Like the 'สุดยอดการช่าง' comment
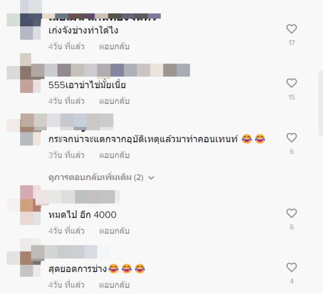 point(292,267)
